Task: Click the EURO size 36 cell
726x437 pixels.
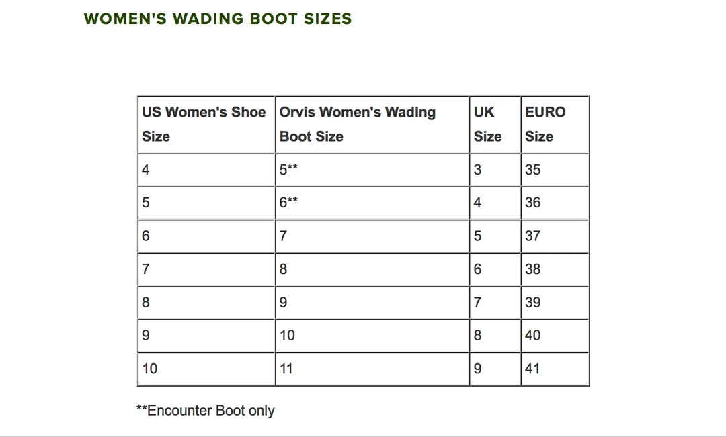Action: pos(533,203)
